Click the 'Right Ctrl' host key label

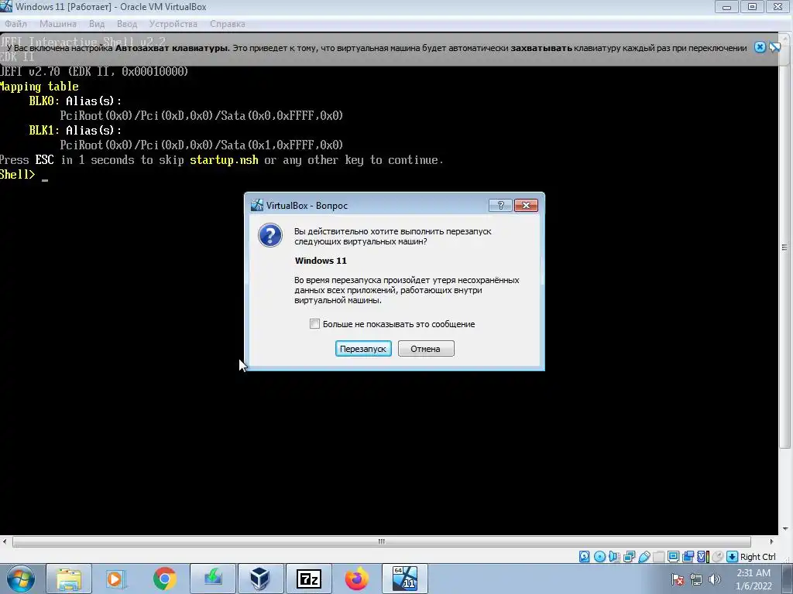pyautogui.click(x=757, y=557)
